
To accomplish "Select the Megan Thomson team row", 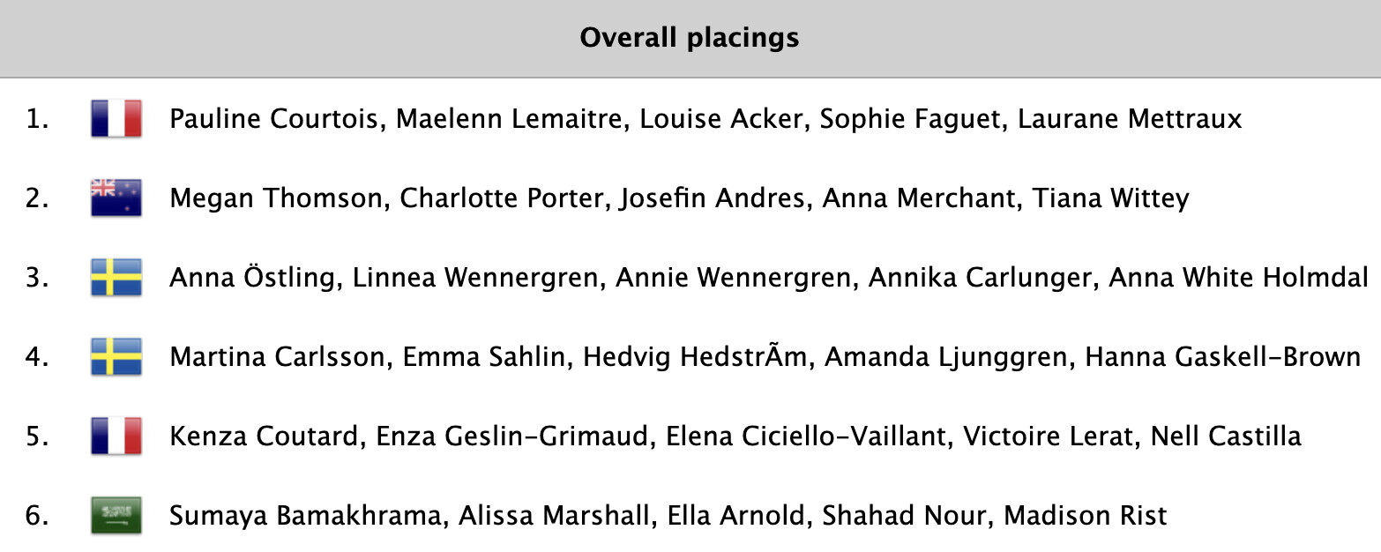I will coord(679,198).
